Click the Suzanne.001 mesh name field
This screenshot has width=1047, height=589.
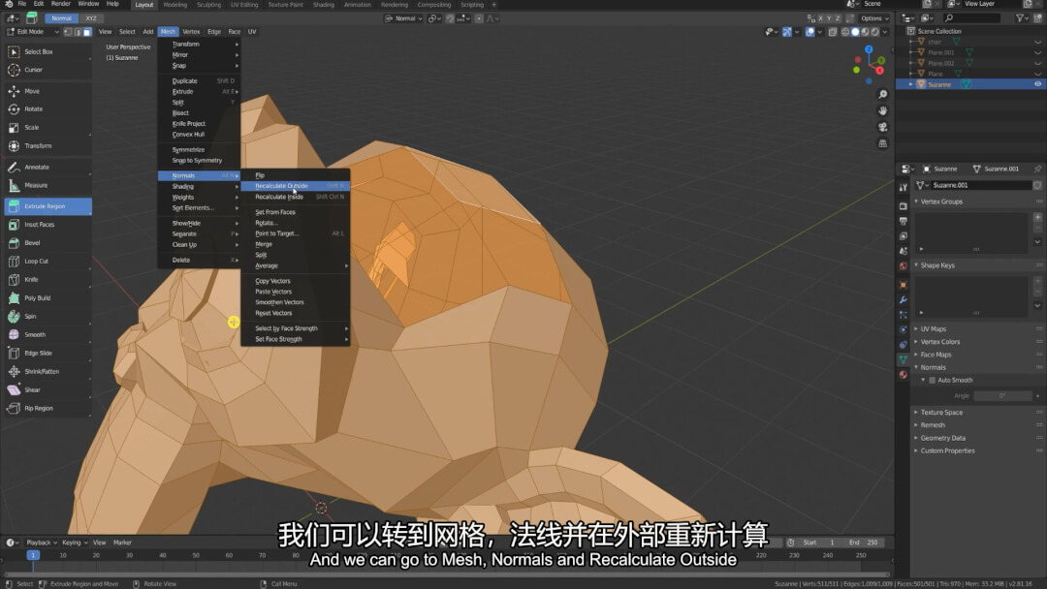[981, 185]
